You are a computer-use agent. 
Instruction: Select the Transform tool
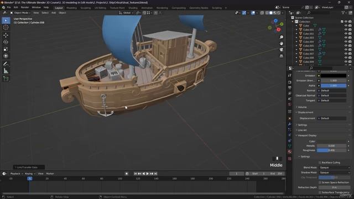[x=6, y=56]
